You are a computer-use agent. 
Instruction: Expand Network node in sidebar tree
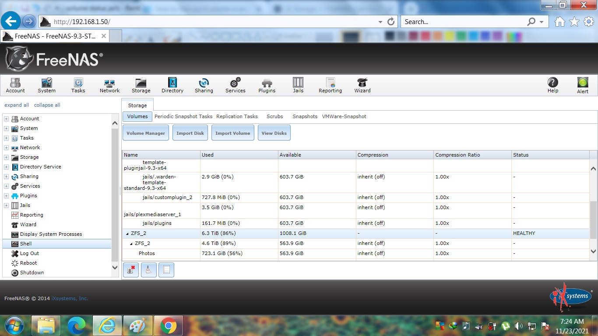click(7, 147)
